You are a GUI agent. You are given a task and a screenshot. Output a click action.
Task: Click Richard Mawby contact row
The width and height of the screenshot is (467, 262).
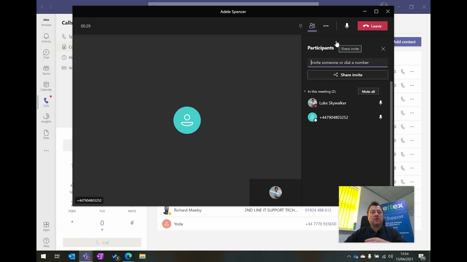coord(289,210)
